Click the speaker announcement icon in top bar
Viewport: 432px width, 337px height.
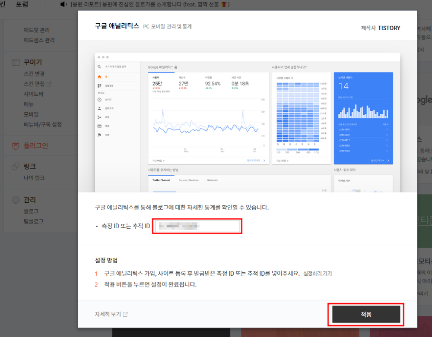(64, 4)
